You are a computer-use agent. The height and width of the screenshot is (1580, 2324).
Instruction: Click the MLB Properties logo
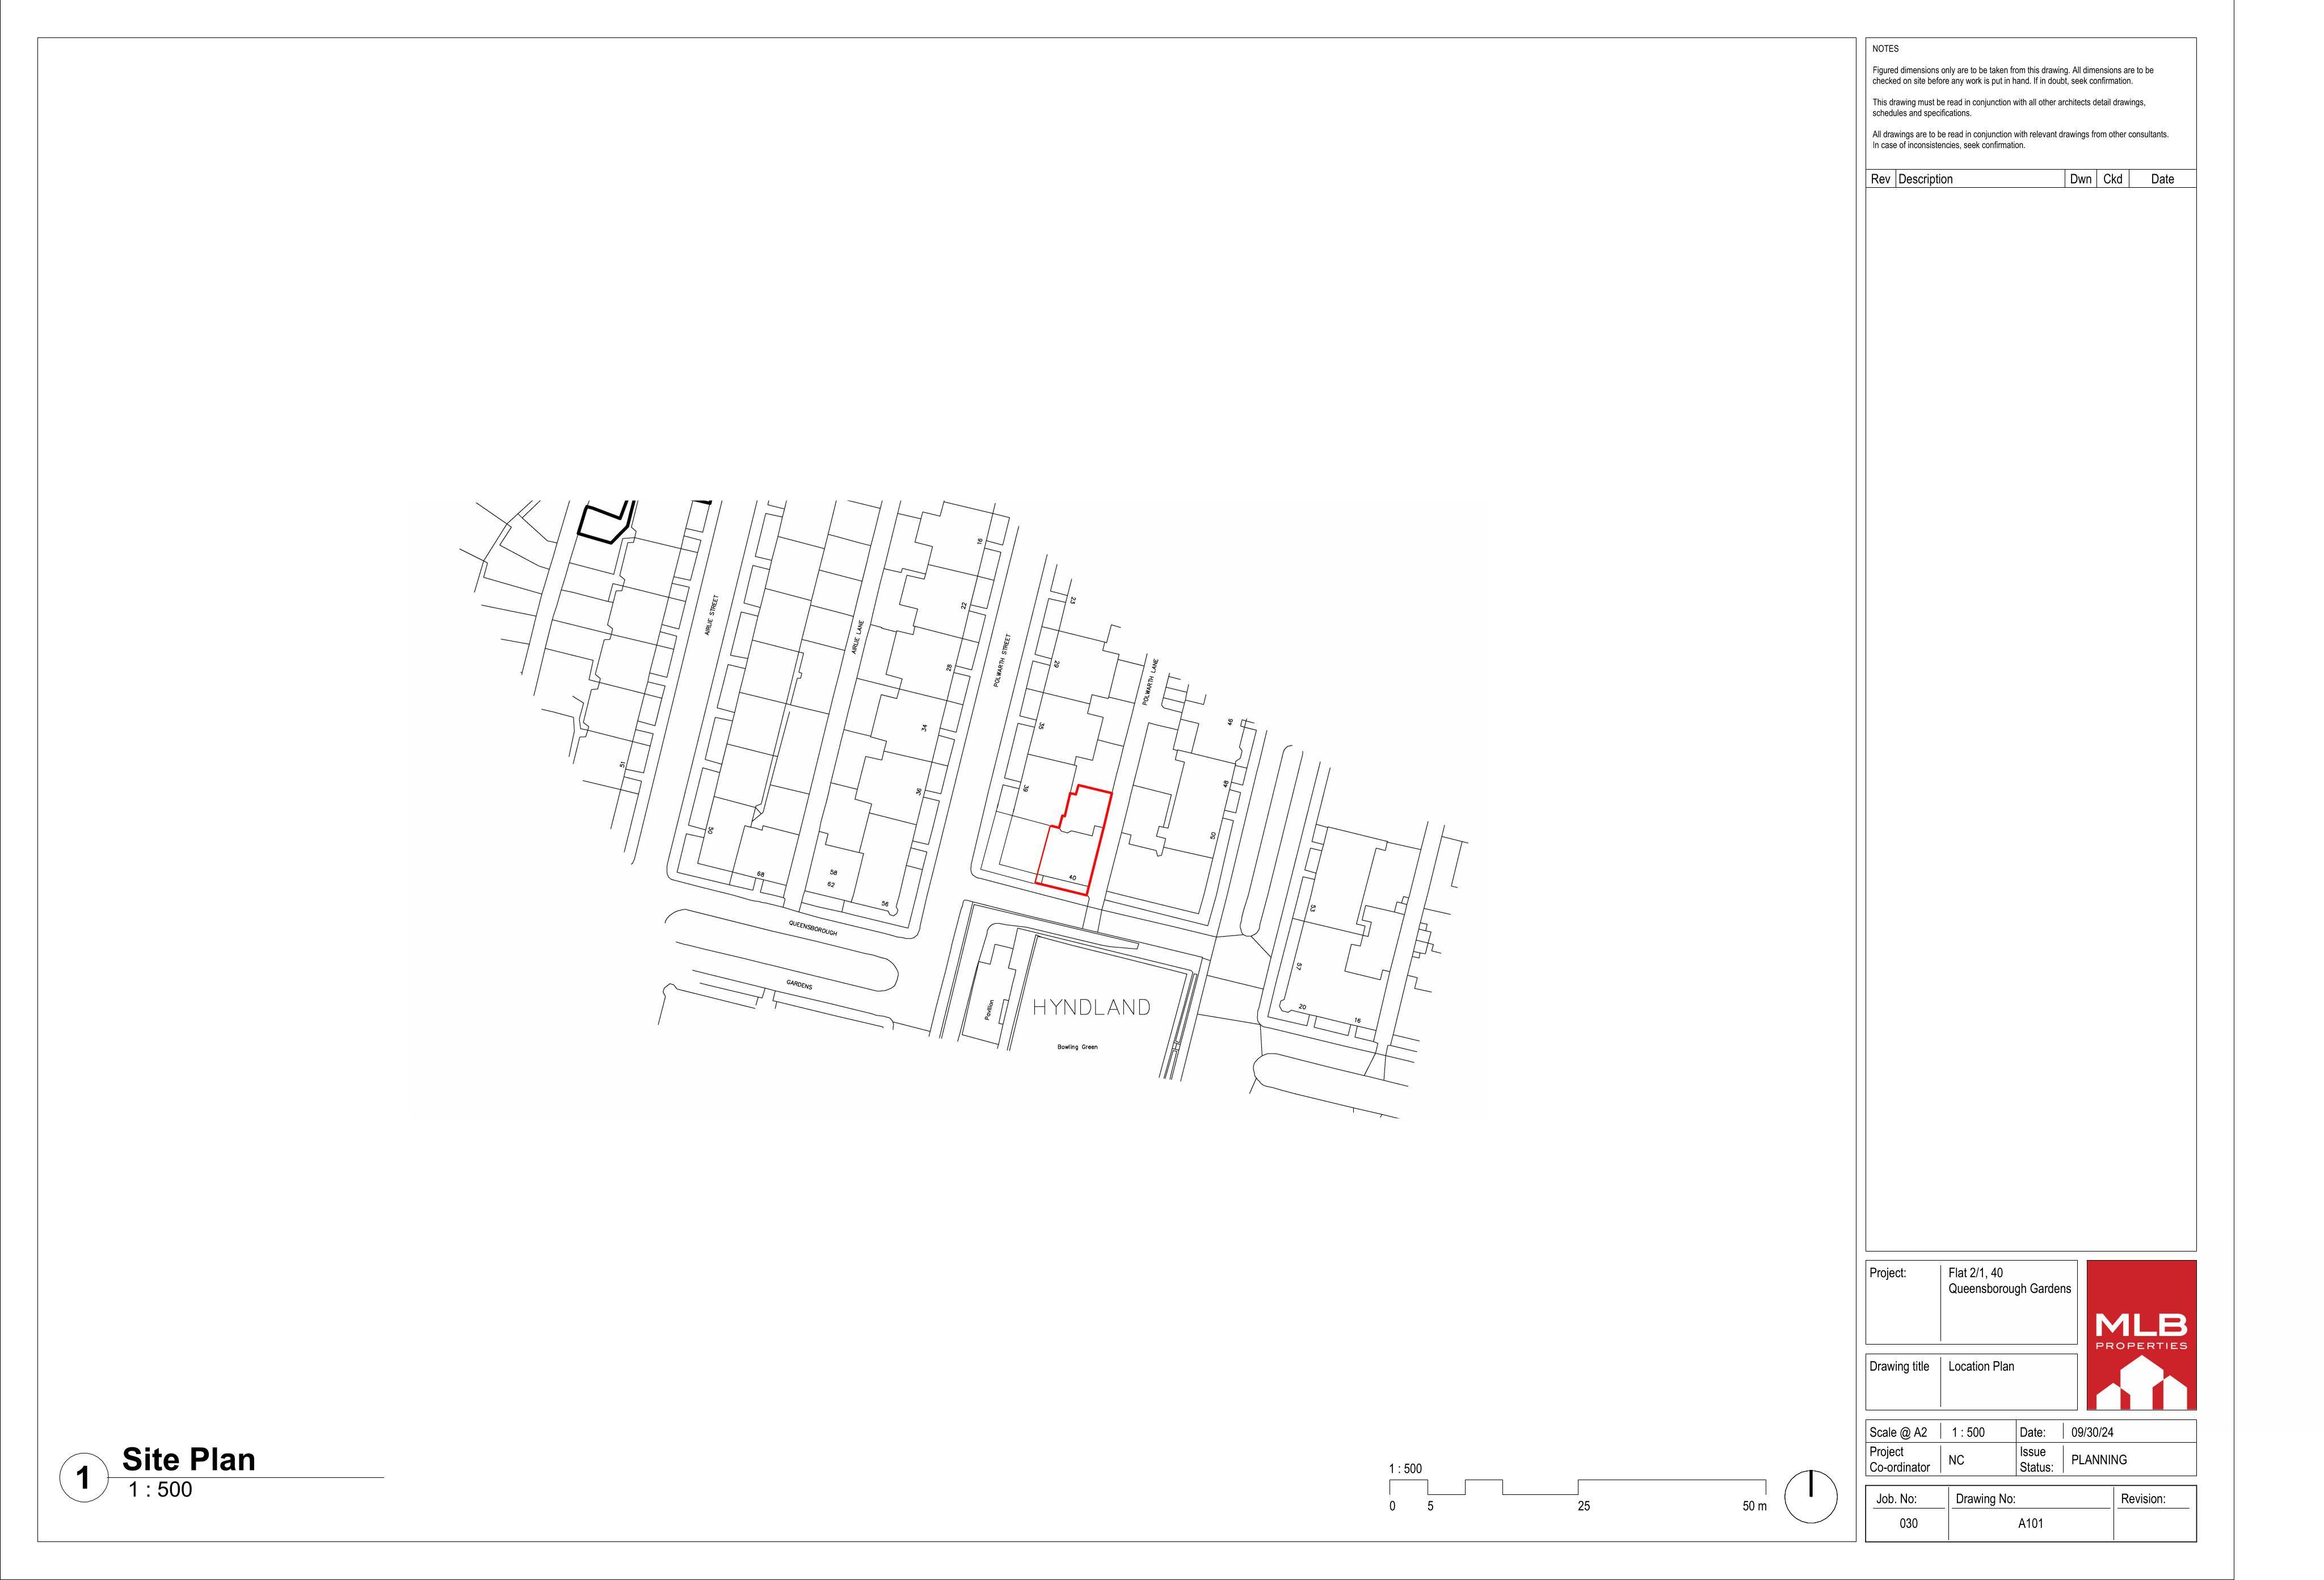2141,1334
